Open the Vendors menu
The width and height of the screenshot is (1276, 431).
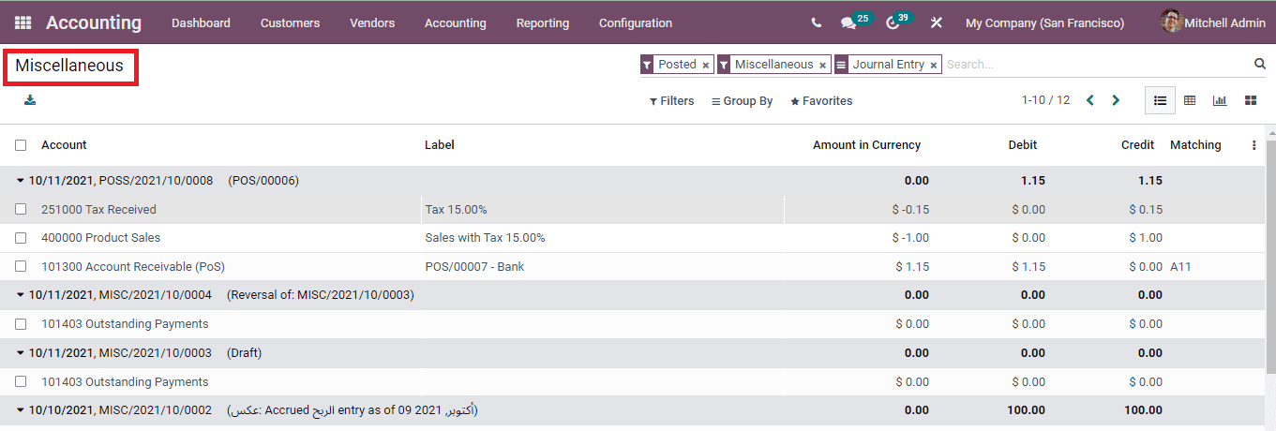(x=372, y=22)
